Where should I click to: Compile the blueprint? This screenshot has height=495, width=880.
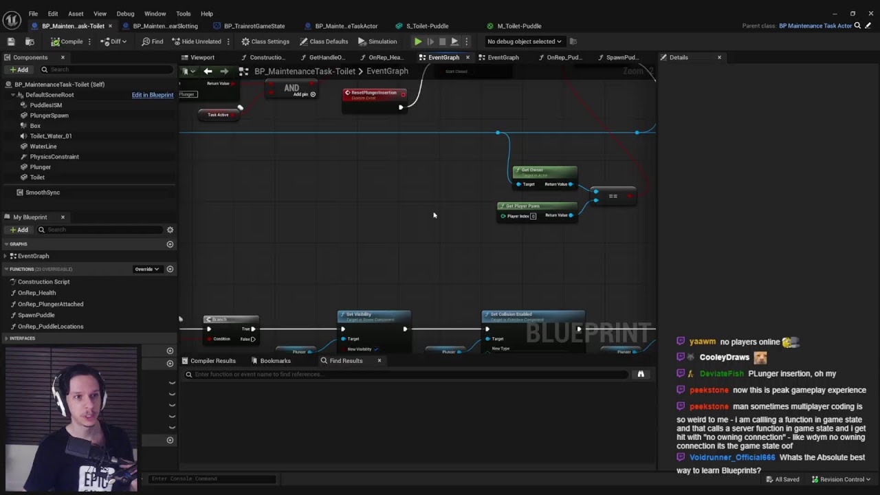(67, 41)
